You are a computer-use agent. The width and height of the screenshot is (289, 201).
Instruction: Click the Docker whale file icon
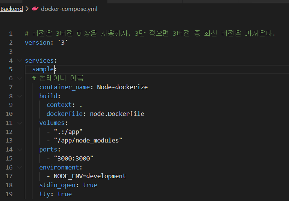35,9
